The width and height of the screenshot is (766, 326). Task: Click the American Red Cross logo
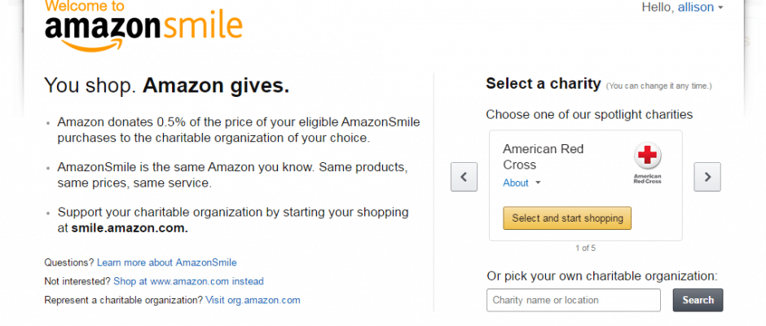(647, 165)
